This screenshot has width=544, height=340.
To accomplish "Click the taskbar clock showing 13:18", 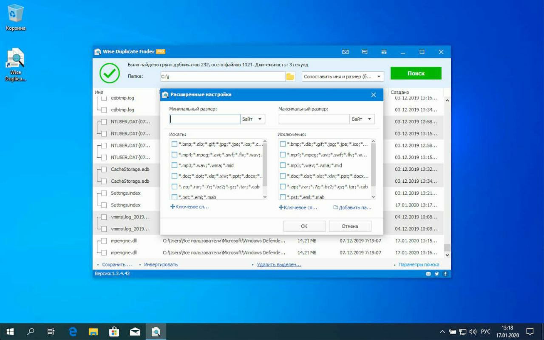I will coord(507,331).
